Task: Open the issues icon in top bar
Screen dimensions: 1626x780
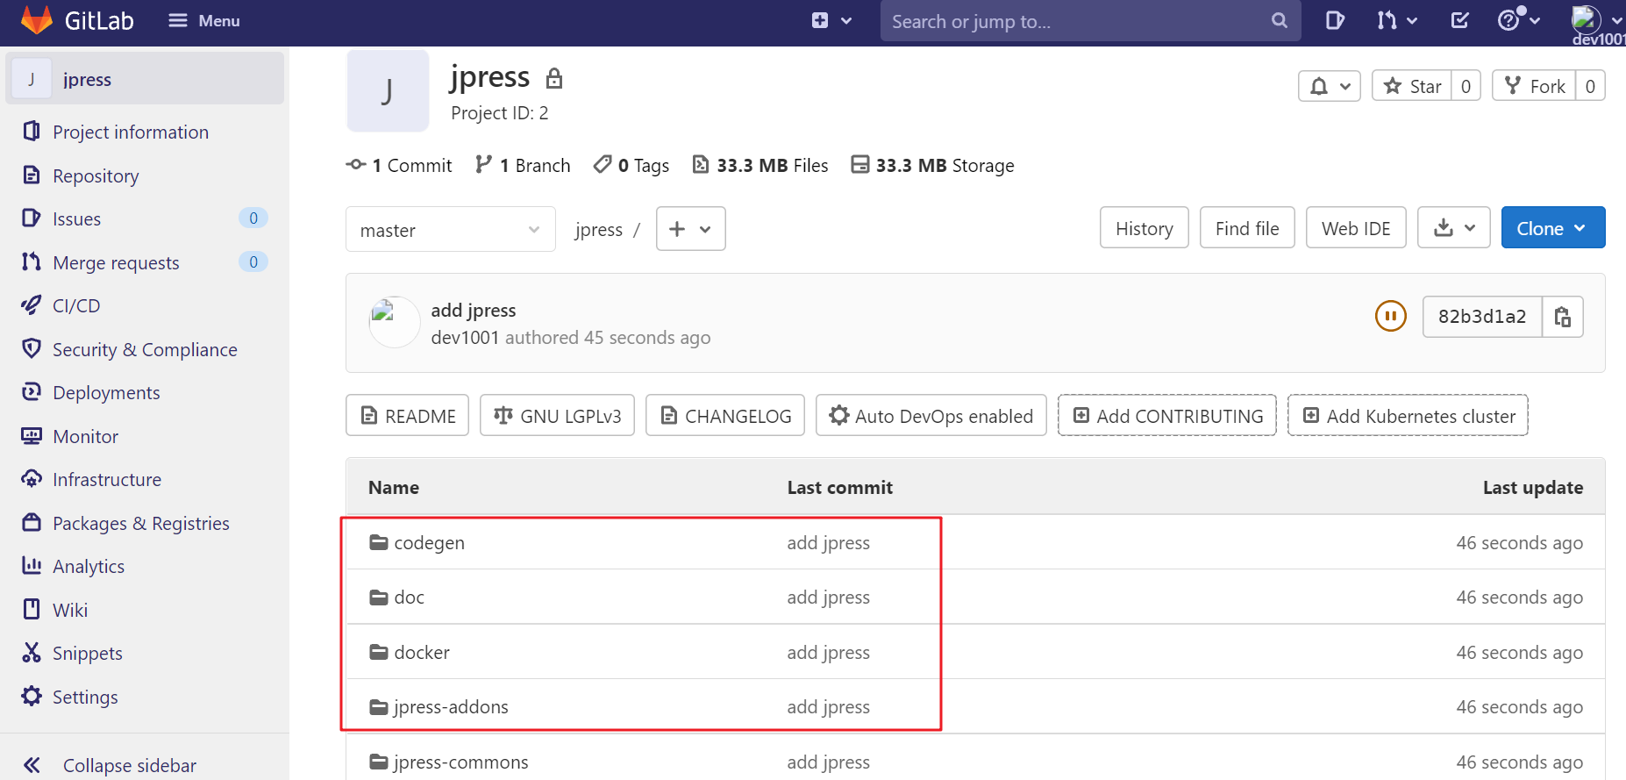Action: pyautogui.click(x=1335, y=20)
